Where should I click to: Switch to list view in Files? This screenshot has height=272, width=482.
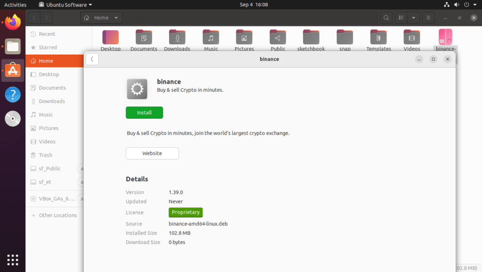coord(401,18)
